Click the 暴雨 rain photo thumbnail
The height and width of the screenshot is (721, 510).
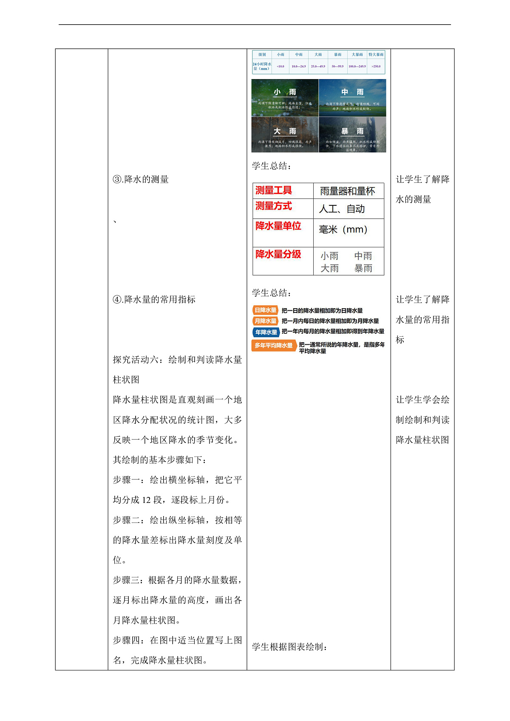[352, 135]
